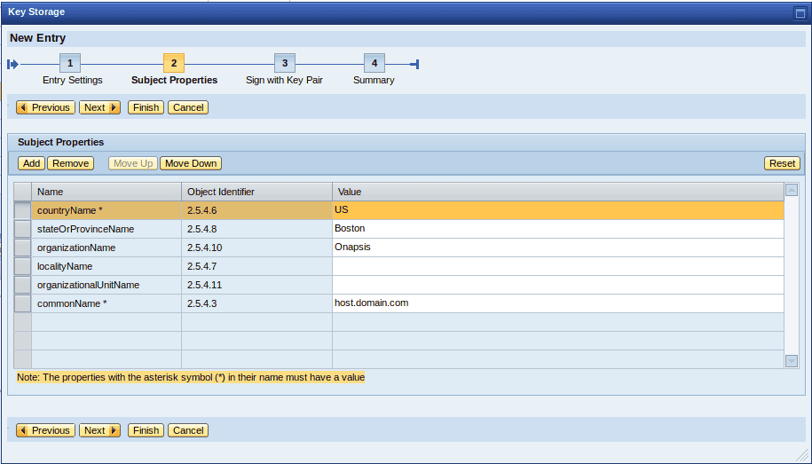Screen dimensions: 812x464
Task: Cancel the wizard using bottom Cancel
Action: click(x=188, y=430)
